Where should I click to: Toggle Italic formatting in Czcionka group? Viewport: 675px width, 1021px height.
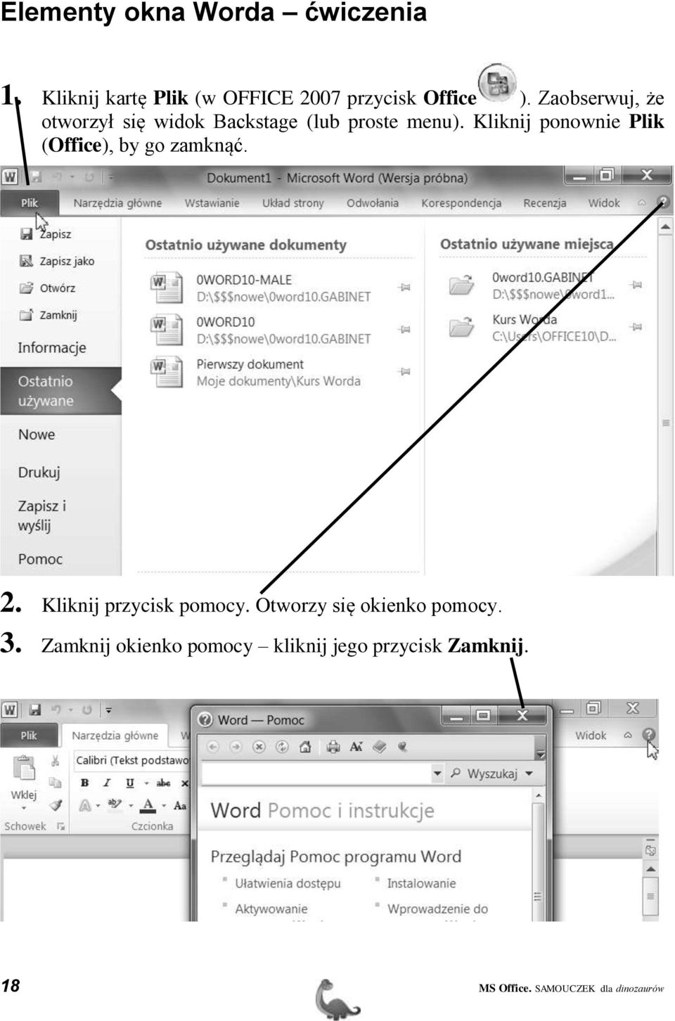107,783
